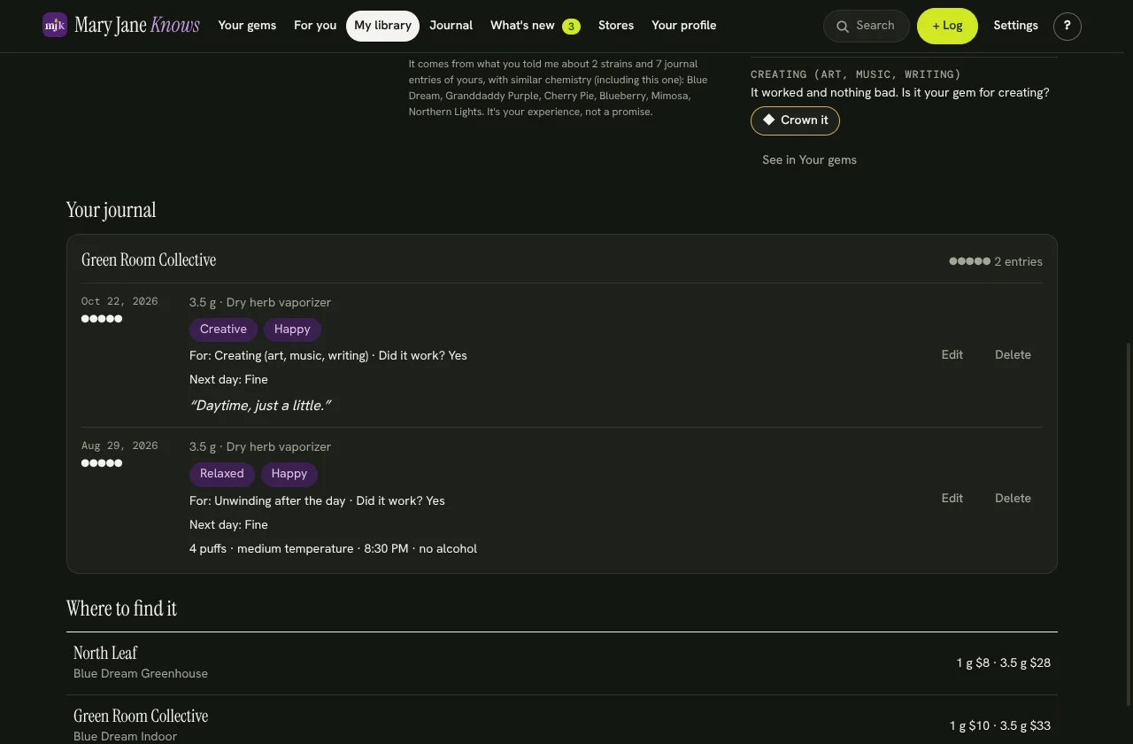Click the Search input field
This screenshot has height=744, width=1133.
click(x=867, y=27)
